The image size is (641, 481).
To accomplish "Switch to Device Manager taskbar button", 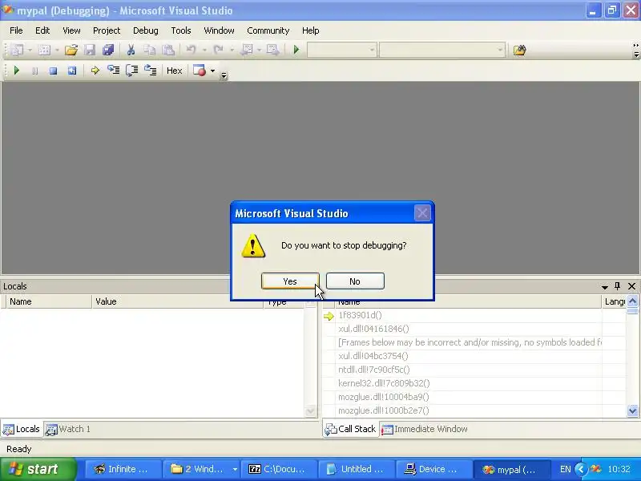I will tap(433, 469).
